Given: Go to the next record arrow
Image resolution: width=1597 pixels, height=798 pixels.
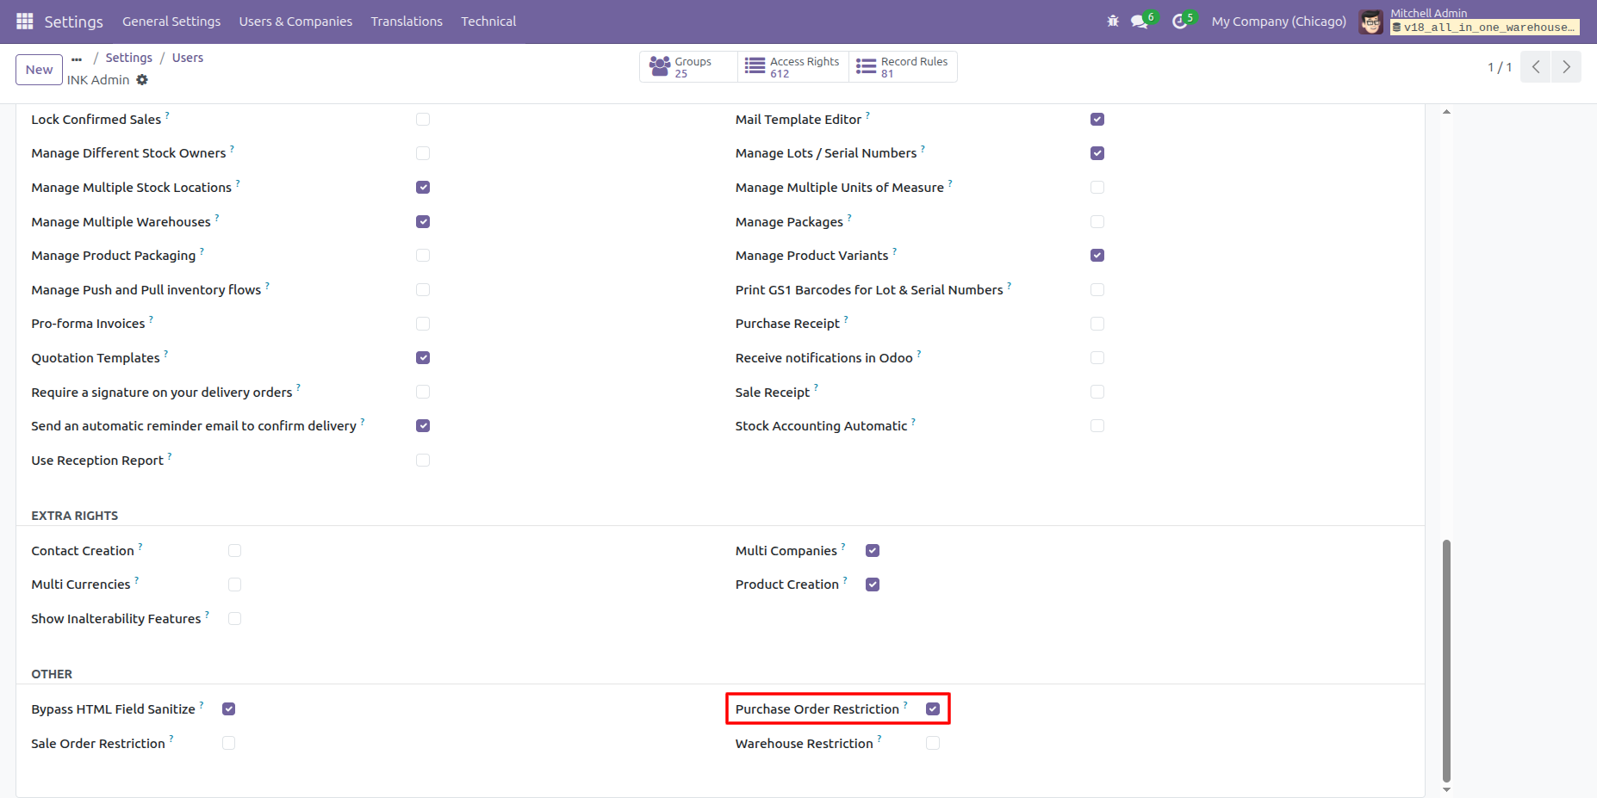Looking at the screenshot, I should [x=1566, y=67].
